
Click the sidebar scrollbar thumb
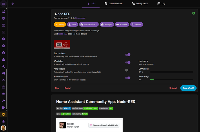pyautogui.click(x=6, y=89)
